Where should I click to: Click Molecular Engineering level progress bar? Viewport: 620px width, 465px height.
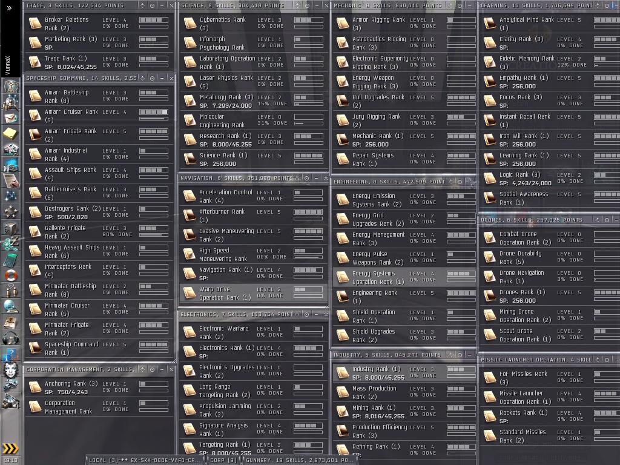[x=308, y=120]
